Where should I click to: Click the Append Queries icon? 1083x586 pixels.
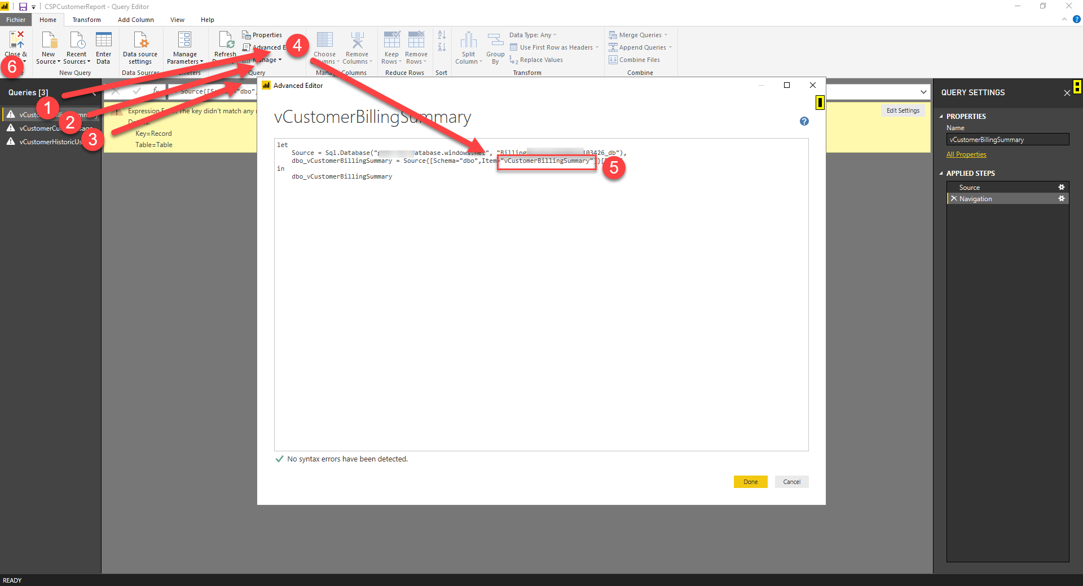pos(613,47)
